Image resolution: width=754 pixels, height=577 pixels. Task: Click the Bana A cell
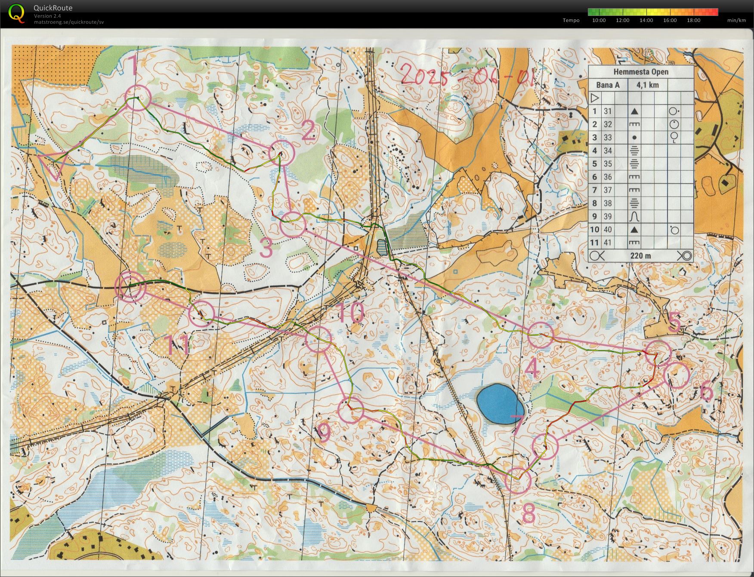(608, 85)
